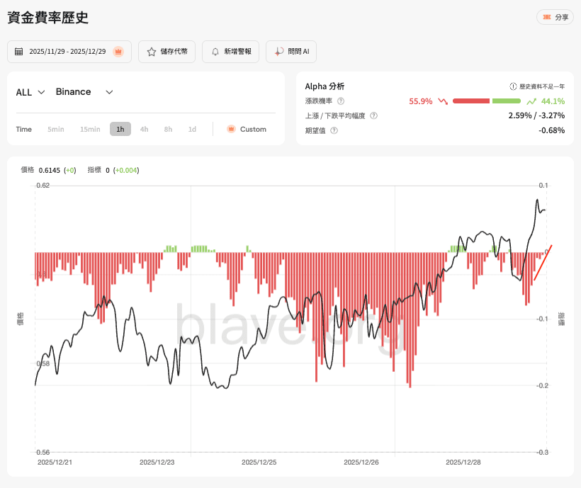Click the star icon to save the symbol
The height and width of the screenshot is (488, 581).
(152, 52)
